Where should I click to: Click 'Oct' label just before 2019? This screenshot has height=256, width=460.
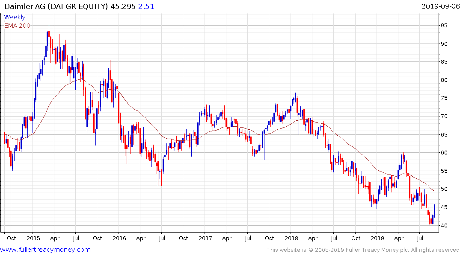pyautogui.click(x=356, y=238)
